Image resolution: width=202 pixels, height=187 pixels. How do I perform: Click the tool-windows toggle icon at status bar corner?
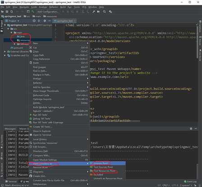[x=2, y=185]
